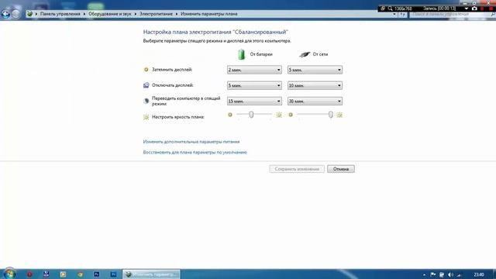This screenshot has height=279, width=496.
Task: Click Сохранить изменения button
Action: (x=297, y=169)
